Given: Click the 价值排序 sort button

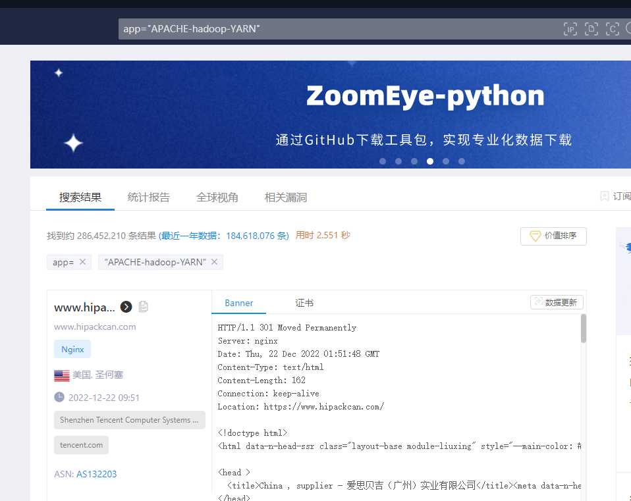Looking at the screenshot, I should [x=553, y=236].
